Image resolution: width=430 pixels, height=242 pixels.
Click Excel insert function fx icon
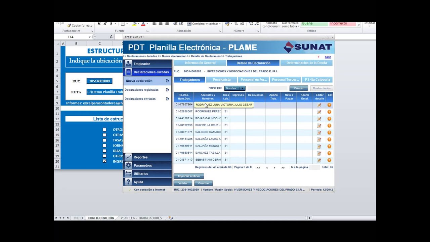(111, 37)
